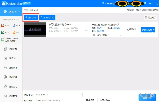Open the video merge tool in sidebar

tap(10, 58)
